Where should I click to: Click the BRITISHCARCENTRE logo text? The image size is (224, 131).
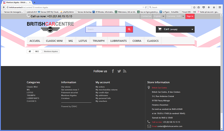(x=50, y=24)
